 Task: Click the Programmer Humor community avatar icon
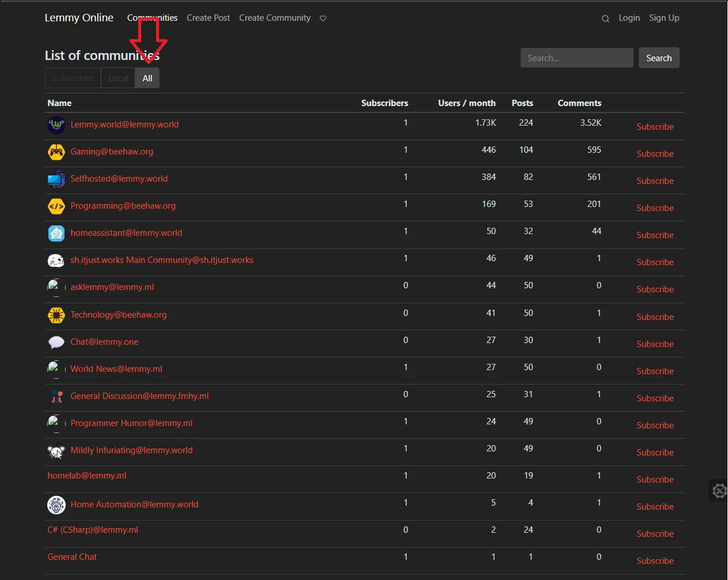pos(56,423)
